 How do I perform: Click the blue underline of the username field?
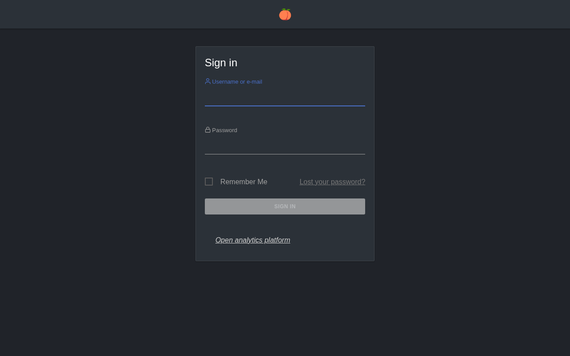coord(285,106)
